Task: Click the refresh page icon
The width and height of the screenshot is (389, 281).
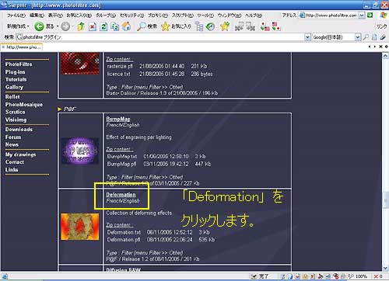Action: tap(103, 26)
